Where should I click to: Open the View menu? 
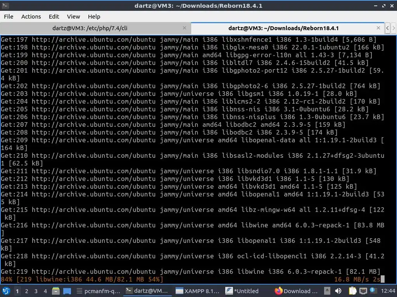pyautogui.click(x=73, y=17)
